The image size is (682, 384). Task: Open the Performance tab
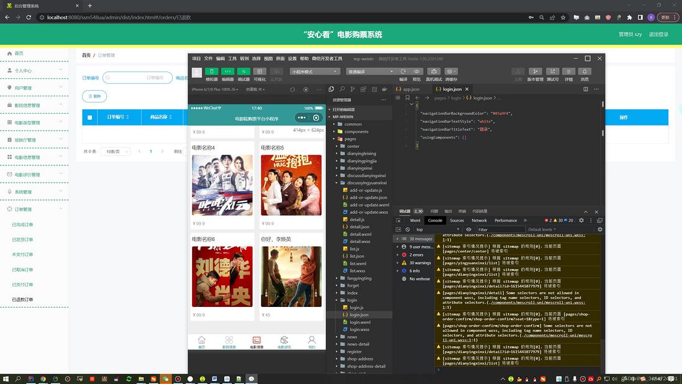(x=506, y=221)
